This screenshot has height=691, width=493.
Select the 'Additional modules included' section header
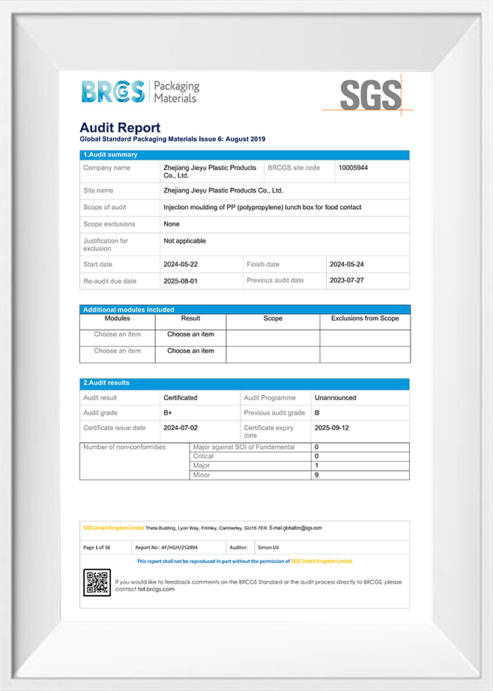tap(245, 310)
